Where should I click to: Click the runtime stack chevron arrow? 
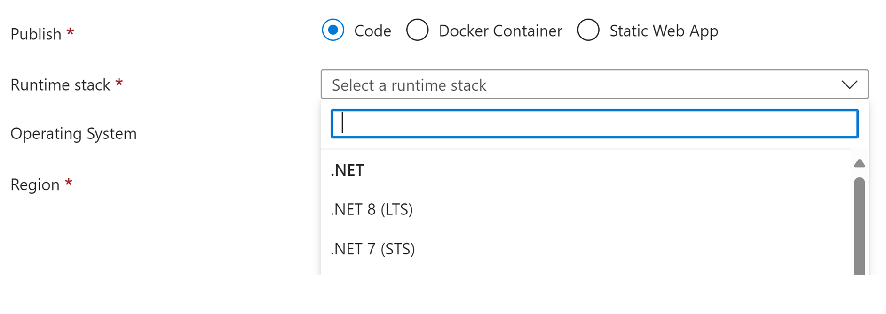pos(849,85)
